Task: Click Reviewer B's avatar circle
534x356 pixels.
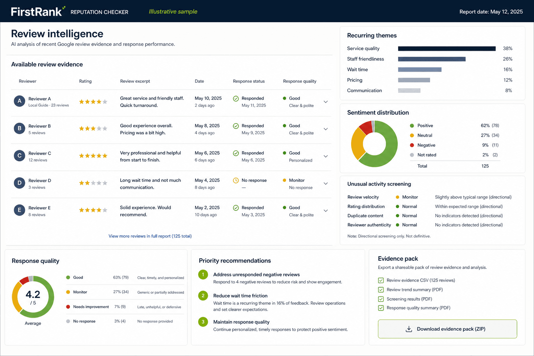Action: 19,128
